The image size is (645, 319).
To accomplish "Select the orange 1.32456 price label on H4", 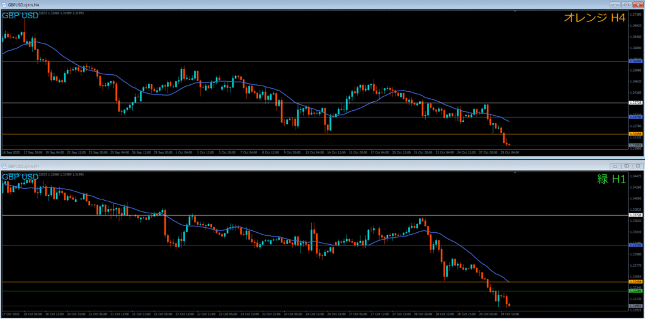I will coord(635,134).
